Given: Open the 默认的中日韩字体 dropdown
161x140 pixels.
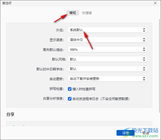Looking at the screenshot, I should pos(107,69).
